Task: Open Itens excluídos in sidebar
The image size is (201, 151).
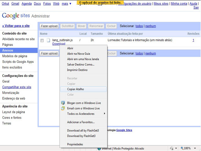Action: (x=12, y=67)
